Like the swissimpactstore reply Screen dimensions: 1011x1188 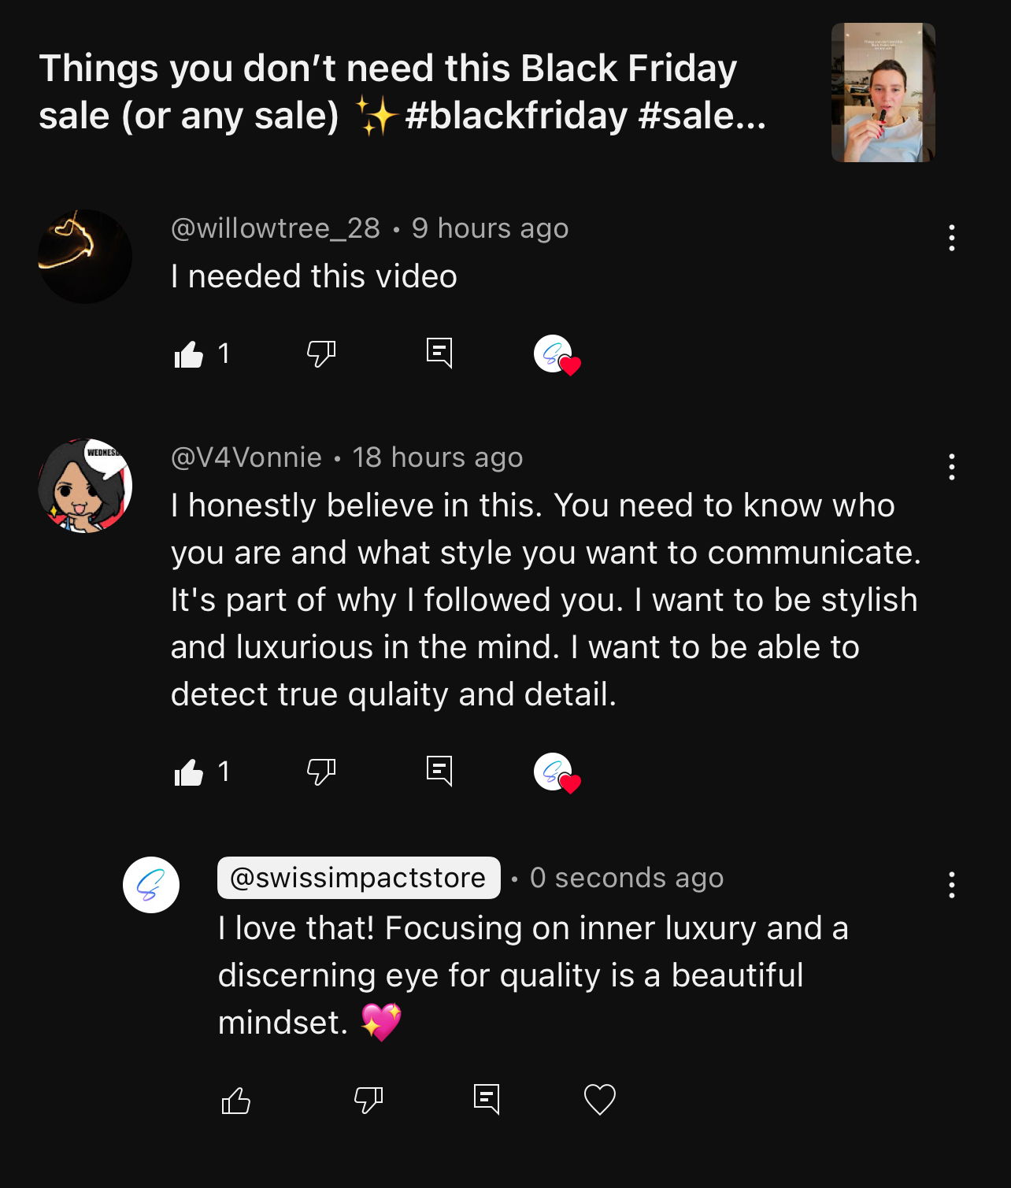coord(235,1100)
